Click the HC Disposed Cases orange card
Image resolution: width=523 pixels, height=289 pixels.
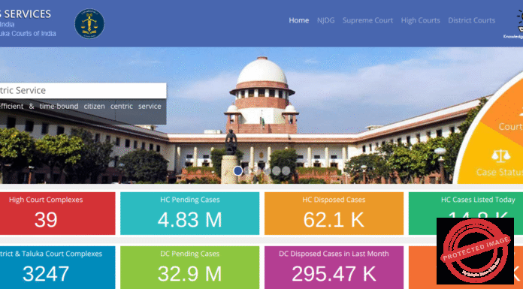point(334,213)
